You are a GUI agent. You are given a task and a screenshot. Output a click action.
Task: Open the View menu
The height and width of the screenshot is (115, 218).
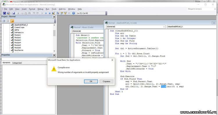[x=17, y=9]
